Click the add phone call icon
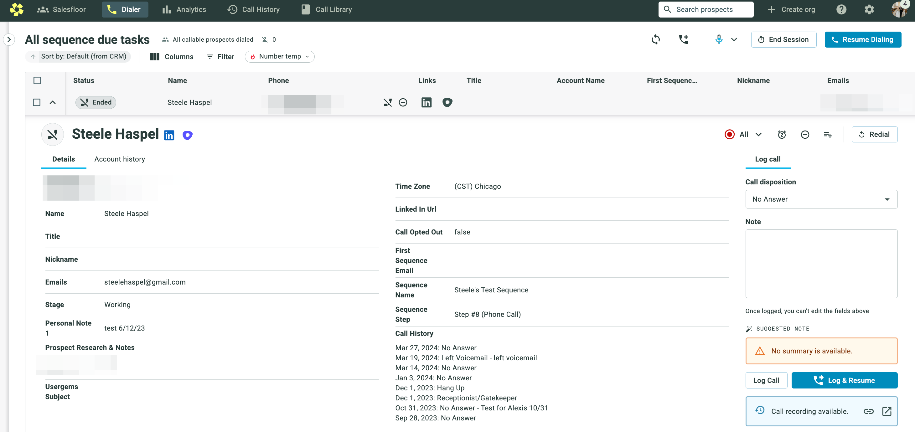915x432 pixels. tap(684, 39)
